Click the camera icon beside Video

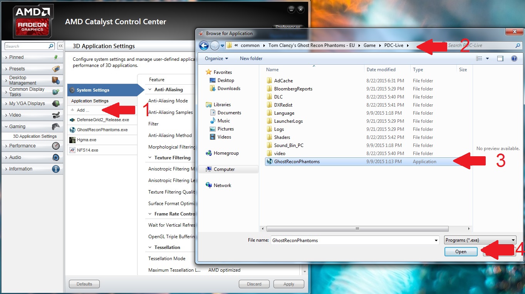point(56,115)
